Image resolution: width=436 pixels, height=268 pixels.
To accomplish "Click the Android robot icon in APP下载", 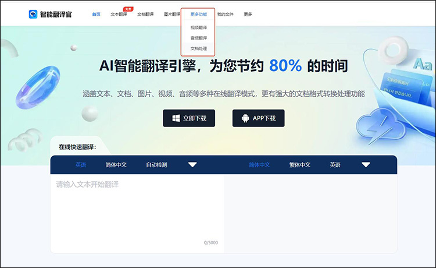I will (245, 118).
